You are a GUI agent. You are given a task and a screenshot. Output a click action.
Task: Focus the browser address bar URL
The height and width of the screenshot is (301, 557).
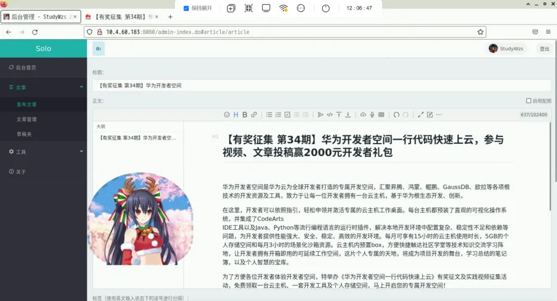click(284, 32)
